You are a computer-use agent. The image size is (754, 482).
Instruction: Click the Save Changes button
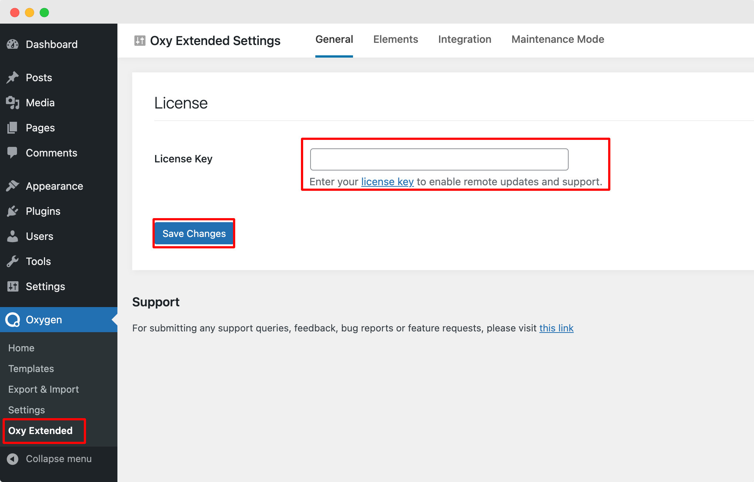193,233
